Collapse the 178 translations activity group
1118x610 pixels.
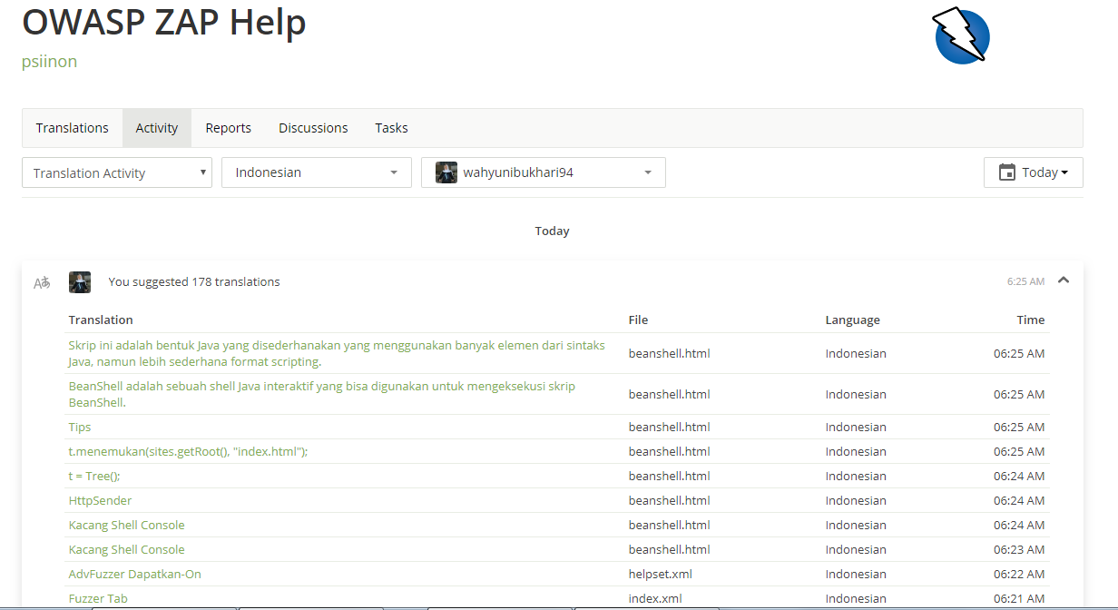click(1064, 280)
